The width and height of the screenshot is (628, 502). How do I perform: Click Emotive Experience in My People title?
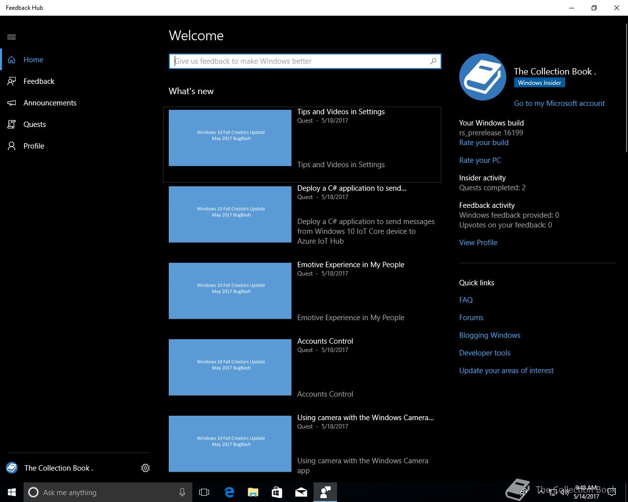[351, 265]
